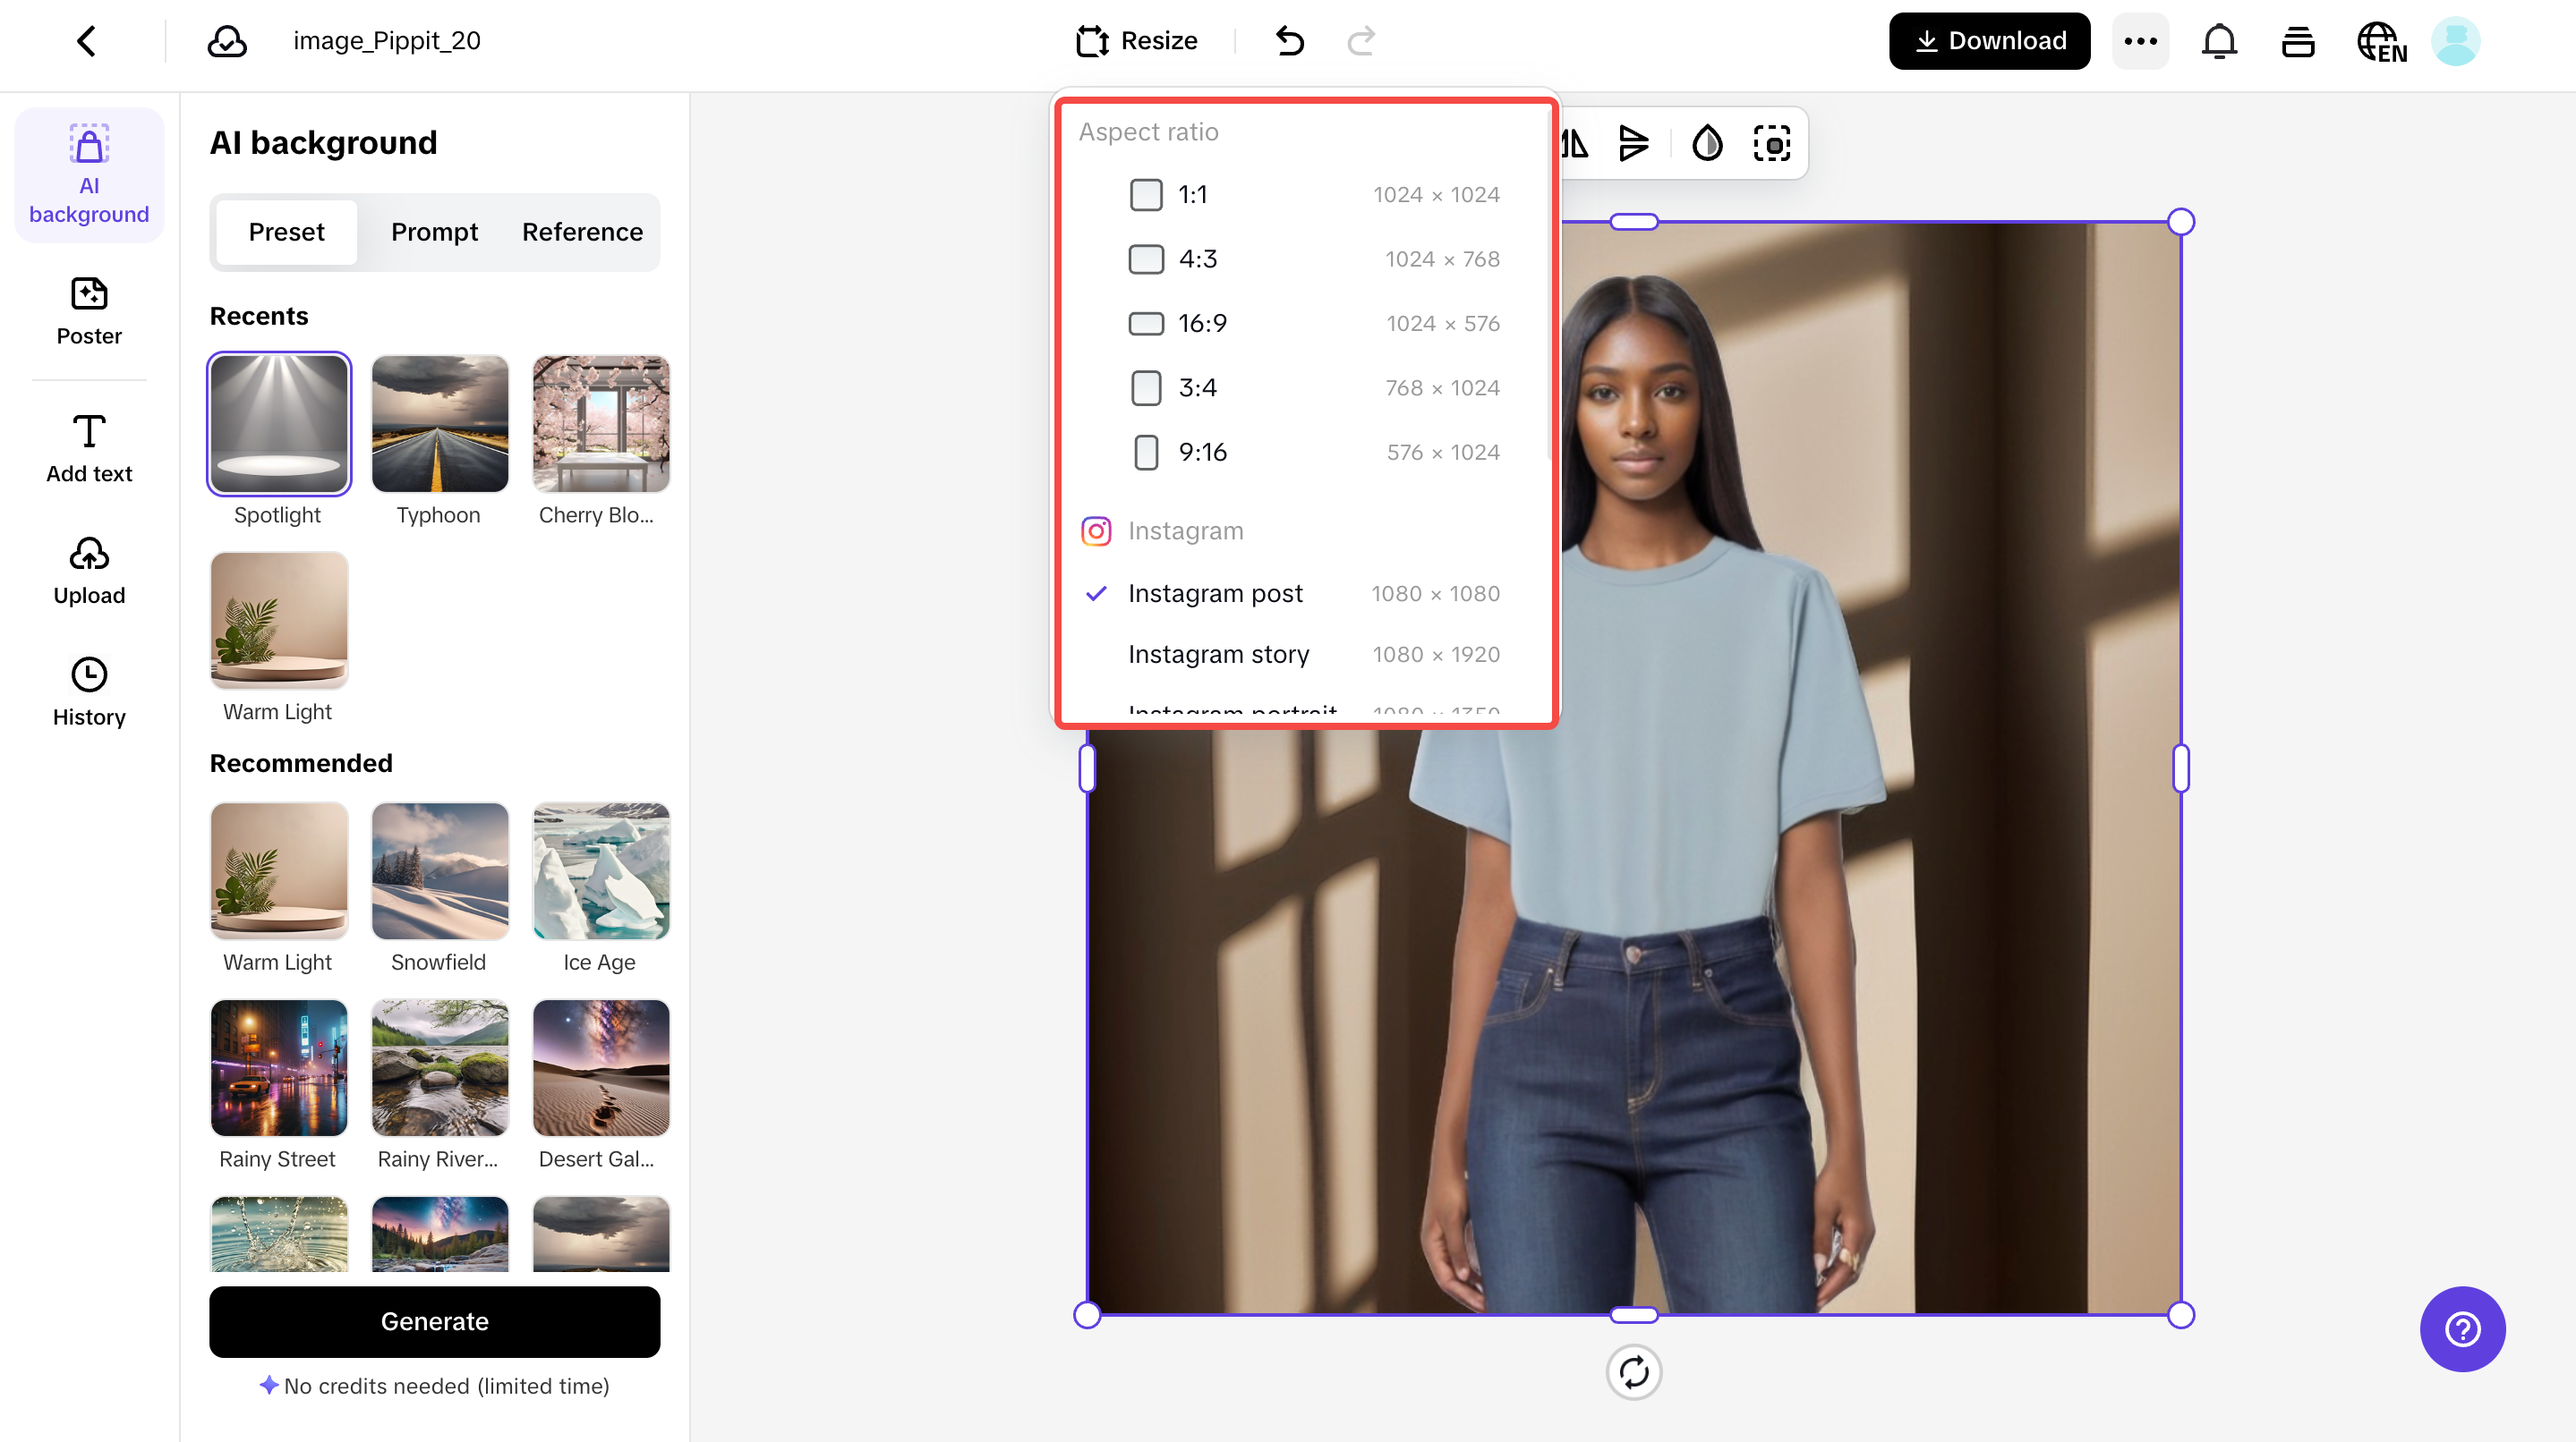Viewport: 2576px width, 1442px height.
Task: Check the 9:16 aspect ratio option
Action: point(1146,452)
